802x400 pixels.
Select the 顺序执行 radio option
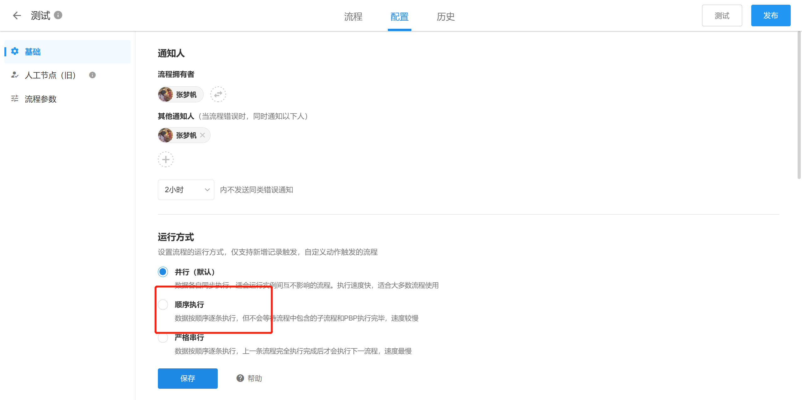[163, 305]
